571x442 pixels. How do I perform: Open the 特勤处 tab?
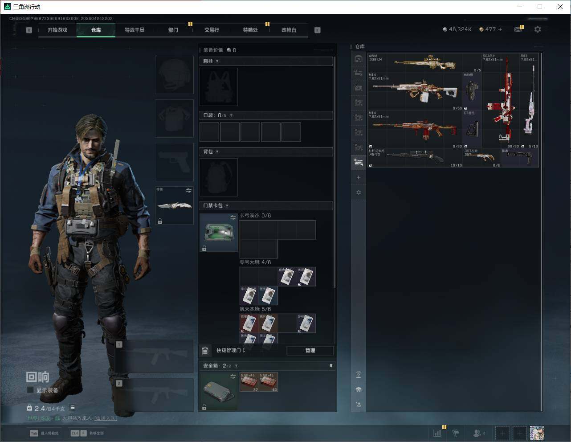(250, 30)
